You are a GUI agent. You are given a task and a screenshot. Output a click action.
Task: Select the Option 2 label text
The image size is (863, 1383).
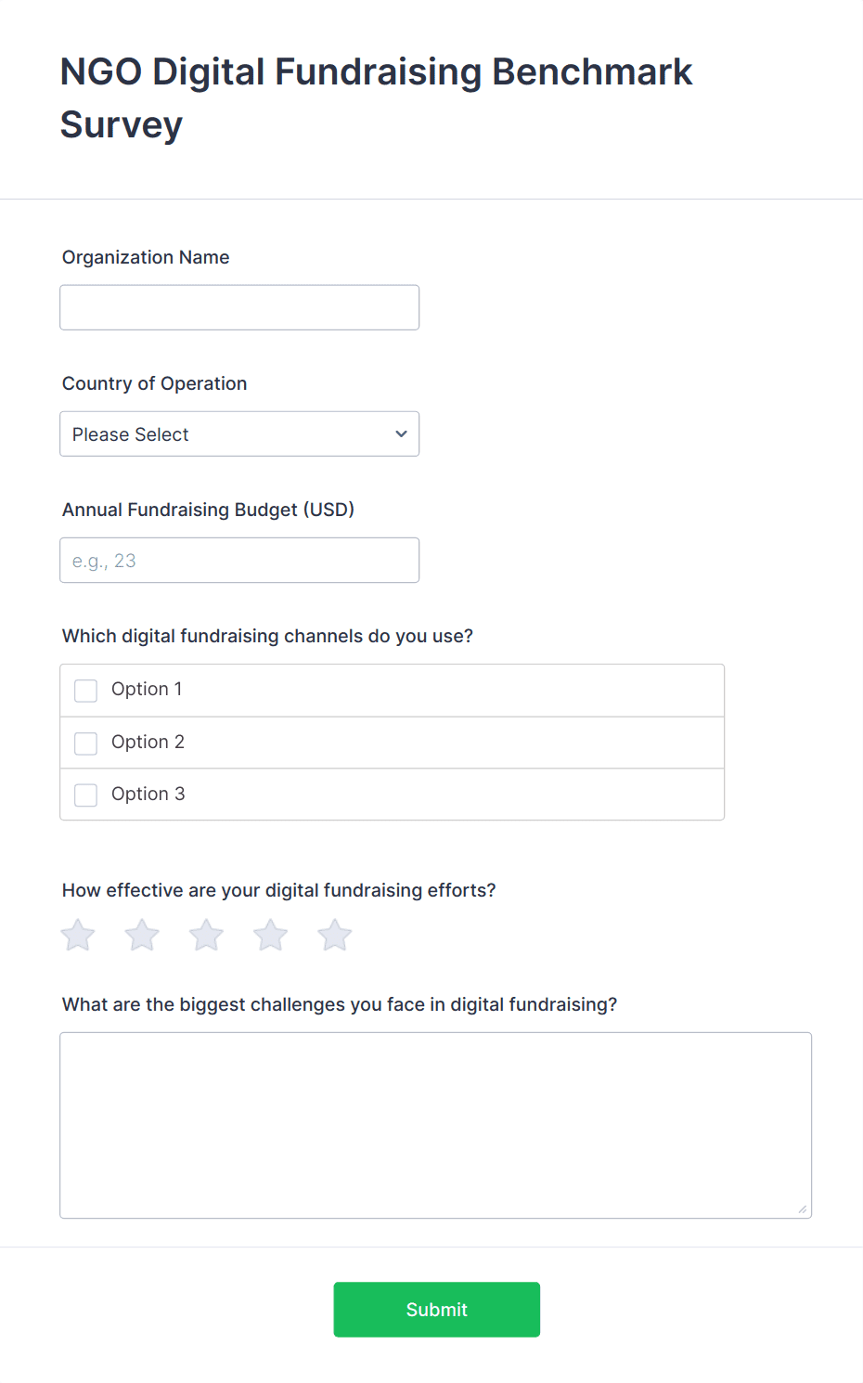148,742
